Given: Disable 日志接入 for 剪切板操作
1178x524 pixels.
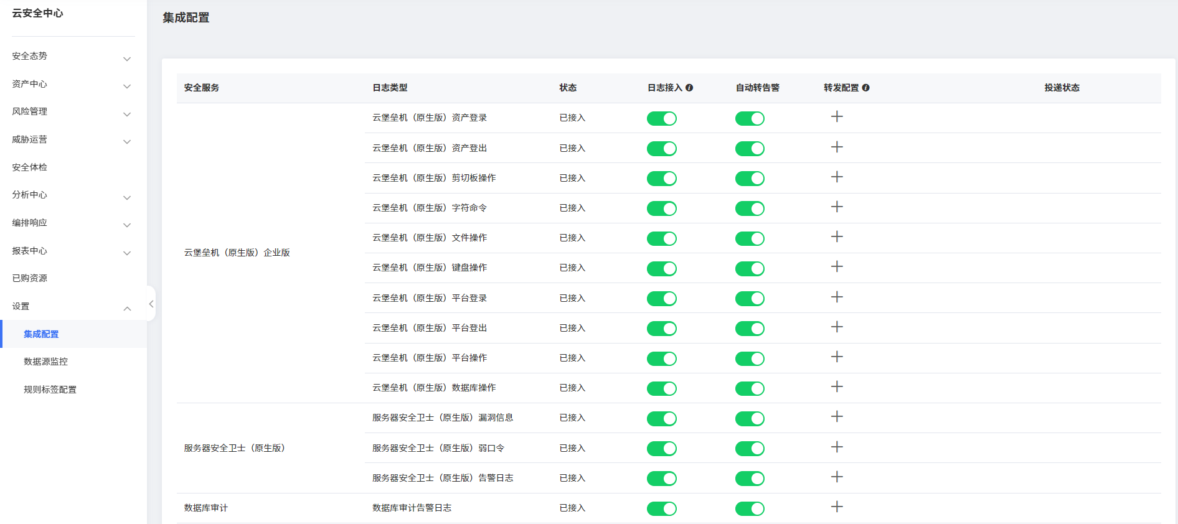Looking at the screenshot, I should coord(661,179).
